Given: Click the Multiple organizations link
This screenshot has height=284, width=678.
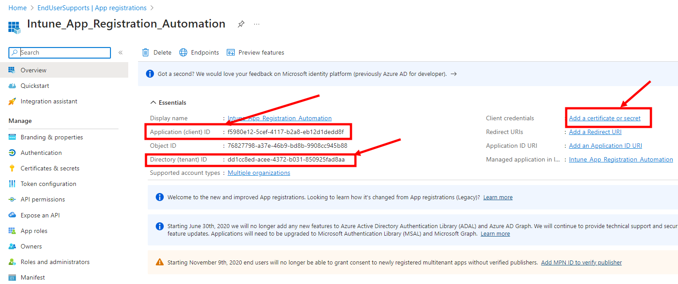Looking at the screenshot, I should (259, 173).
